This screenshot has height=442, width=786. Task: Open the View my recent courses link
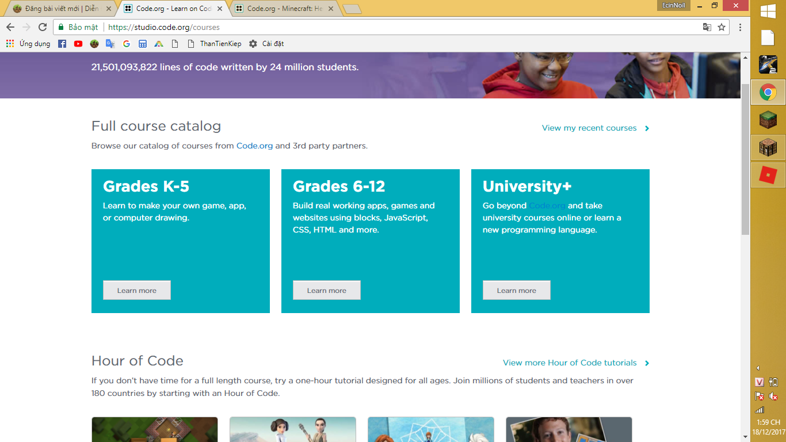(589, 128)
